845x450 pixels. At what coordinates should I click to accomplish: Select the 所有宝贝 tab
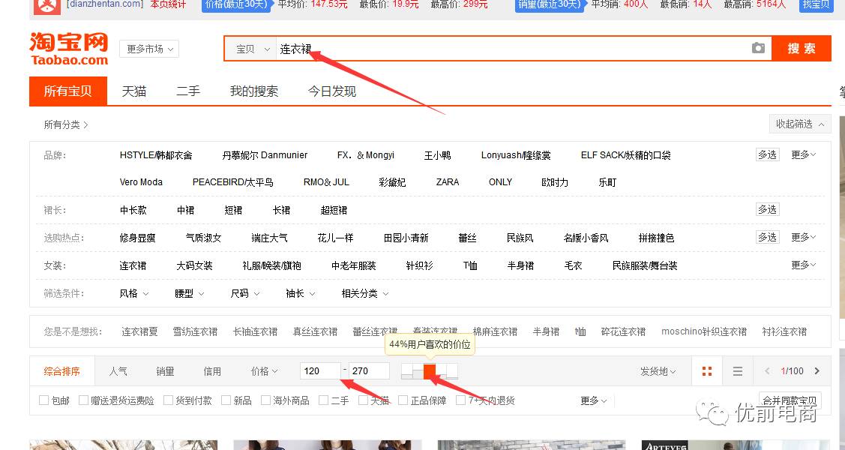click(68, 91)
